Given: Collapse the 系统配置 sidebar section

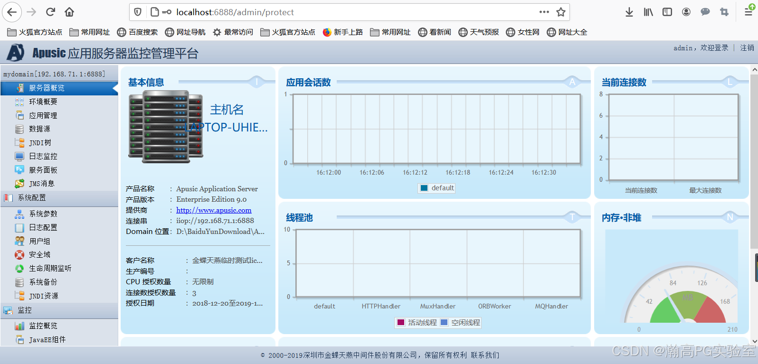Looking at the screenshot, I should coord(59,198).
